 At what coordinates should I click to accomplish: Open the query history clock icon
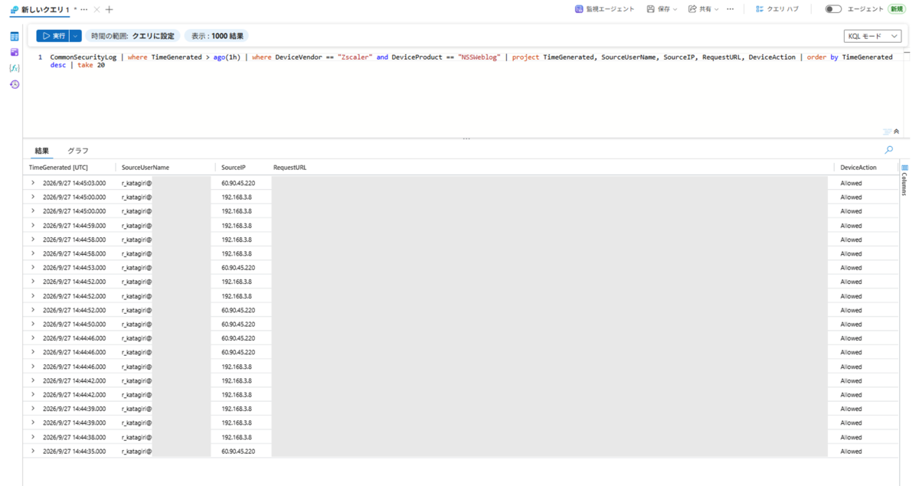(14, 84)
